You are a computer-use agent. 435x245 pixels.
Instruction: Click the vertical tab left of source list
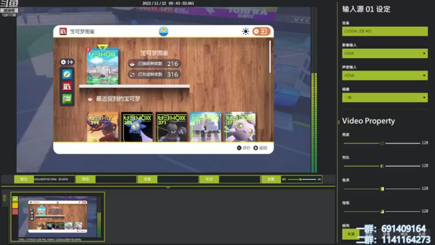pos(4,198)
